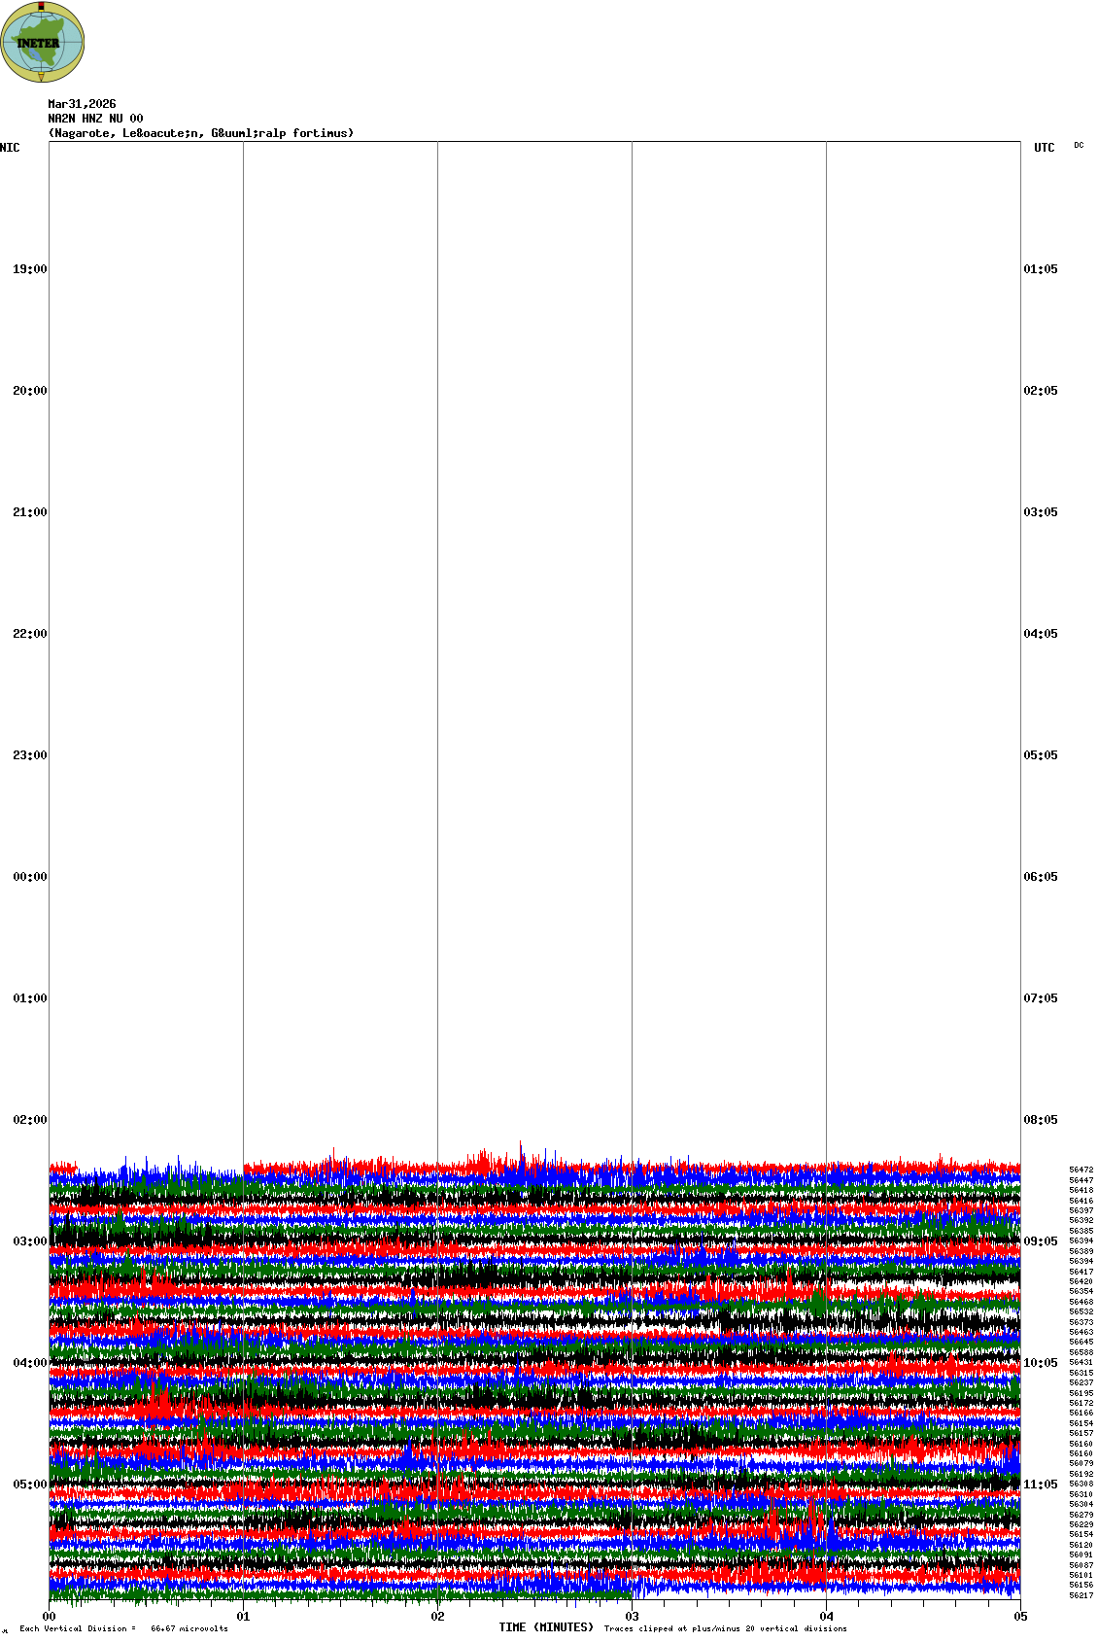Viewport: 1098px width, 1642px height.
Task: Click the 19:00 local time marker
Action: [29, 269]
